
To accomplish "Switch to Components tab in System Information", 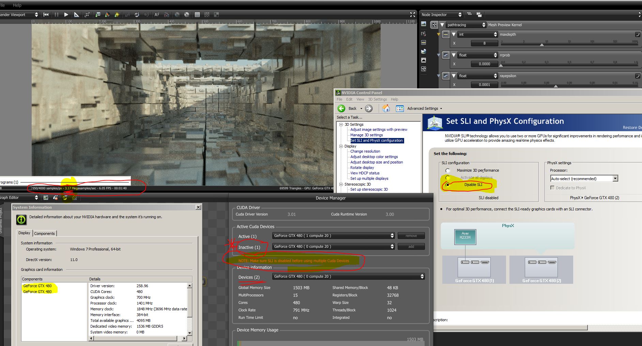I will pyautogui.click(x=44, y=233).
